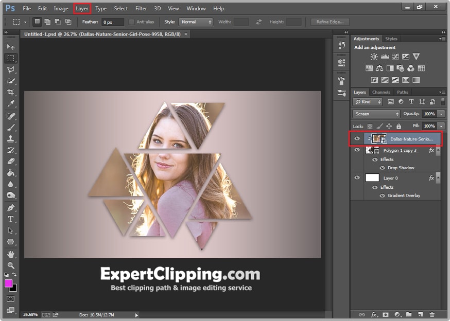Create a new layer icon
450x321 pixels.
[420, 314]
